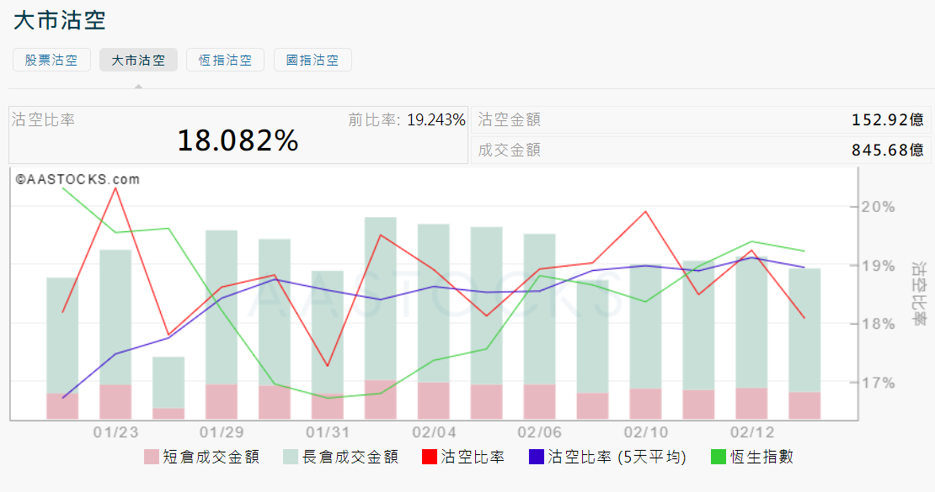Image resolution: width=935 pixels, height=492 pixels.
Task: Go to the 國指沽空 tab
Action: pyautogui.click(x=313, y=60)
